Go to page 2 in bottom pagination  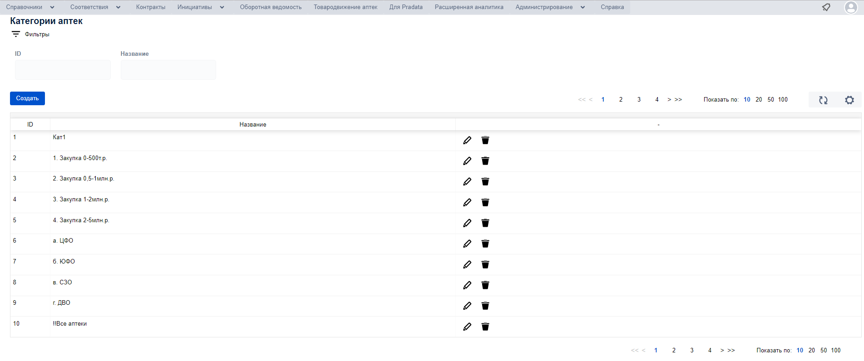tap(674, 351)
